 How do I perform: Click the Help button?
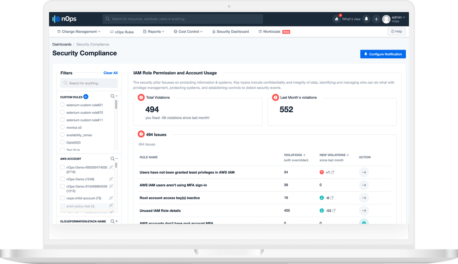pyautogui.click(x=396, y=32)
